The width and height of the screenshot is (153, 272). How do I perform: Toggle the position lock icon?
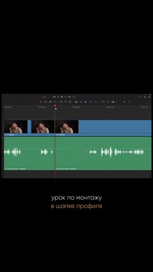(x=86, y=102)
